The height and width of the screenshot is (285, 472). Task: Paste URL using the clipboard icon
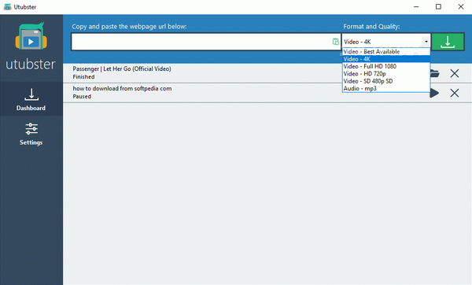point(335,42)
